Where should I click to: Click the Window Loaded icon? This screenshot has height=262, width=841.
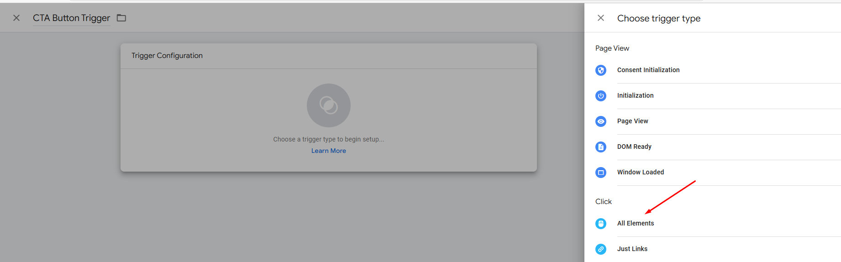[601, 173]
